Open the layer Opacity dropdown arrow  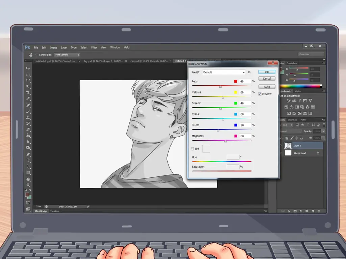point(323,132)
